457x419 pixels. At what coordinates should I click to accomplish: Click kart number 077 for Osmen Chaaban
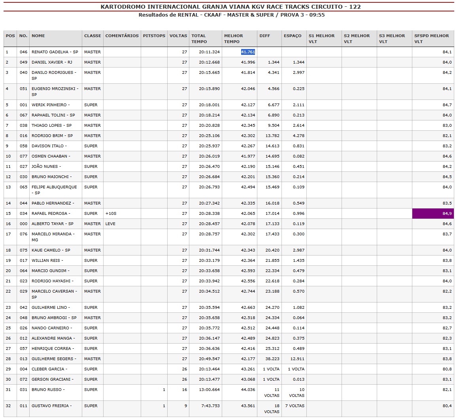pyautogui.click(x=23, y=156)
